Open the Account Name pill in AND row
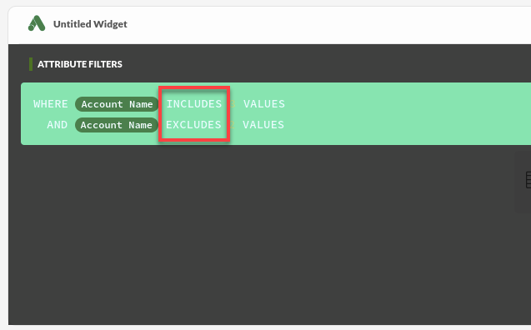The image size is (531, 330). [x=117, y=125]
